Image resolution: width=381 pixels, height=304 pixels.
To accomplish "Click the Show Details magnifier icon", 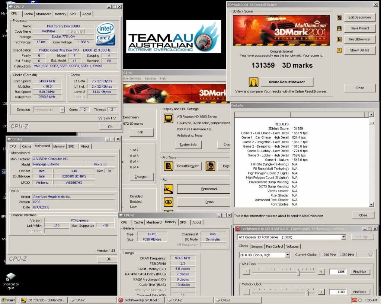I will [x=339, y=50].
